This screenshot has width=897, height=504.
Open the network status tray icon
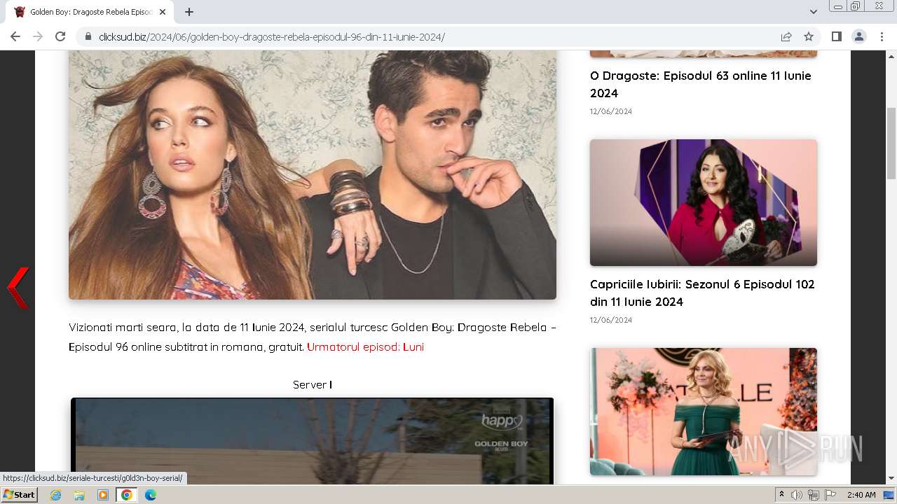814,495
